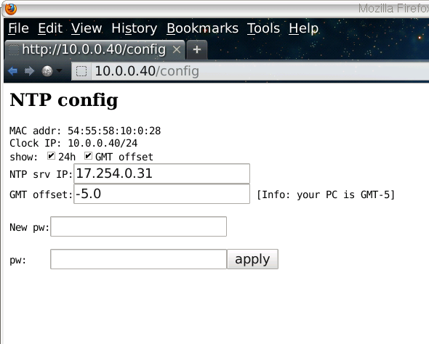Open the Tools menu
The height and width of the screenshot is (344, 429).
tap(263, 28)
